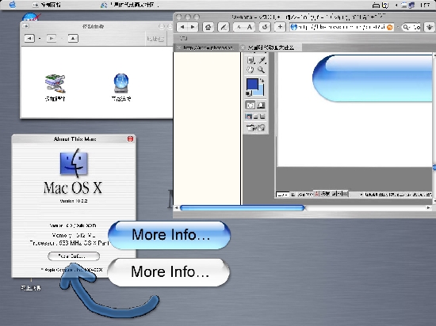Open the globe network icon in folder window
436x326 pixels.
121,83
